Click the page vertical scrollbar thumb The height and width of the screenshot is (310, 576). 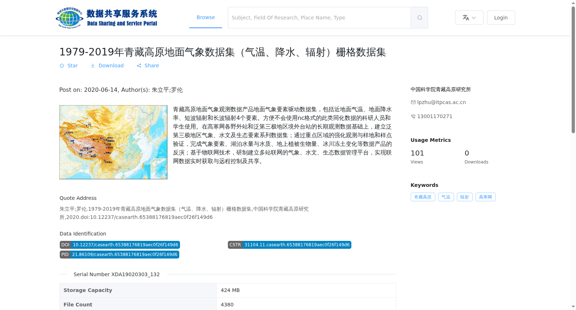573,70
